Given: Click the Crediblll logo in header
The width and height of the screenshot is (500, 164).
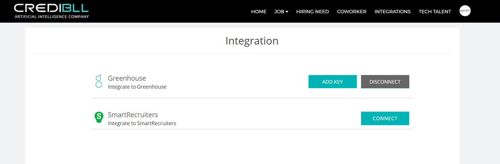Looking at the screenshot, I should pyautogui.click(x=51, y=11).
